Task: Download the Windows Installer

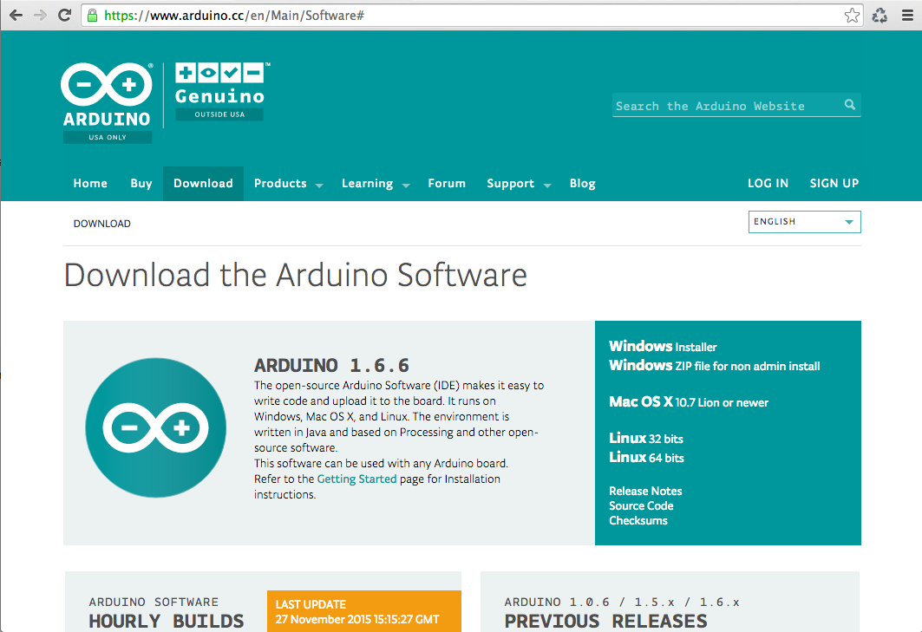Action: coord(663,346)
